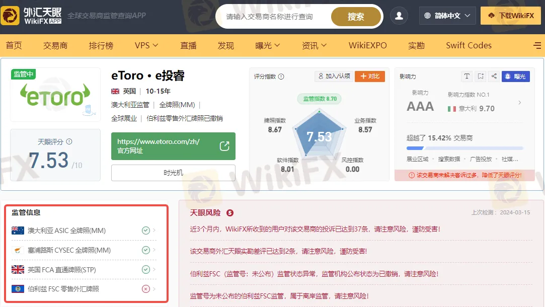Open the eToro official website link
Screen dimensions: 545x307
(173, 146)
